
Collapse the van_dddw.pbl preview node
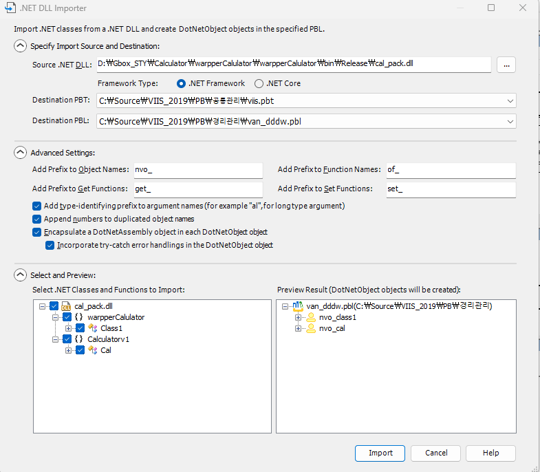click(285, 306)
